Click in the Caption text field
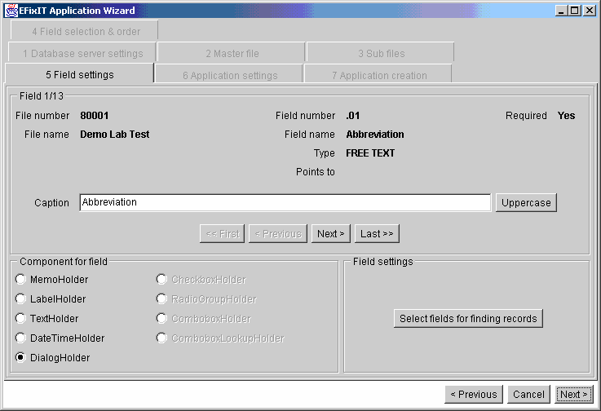The height and width of the screenshot is (411, 601). coord(285,202)
